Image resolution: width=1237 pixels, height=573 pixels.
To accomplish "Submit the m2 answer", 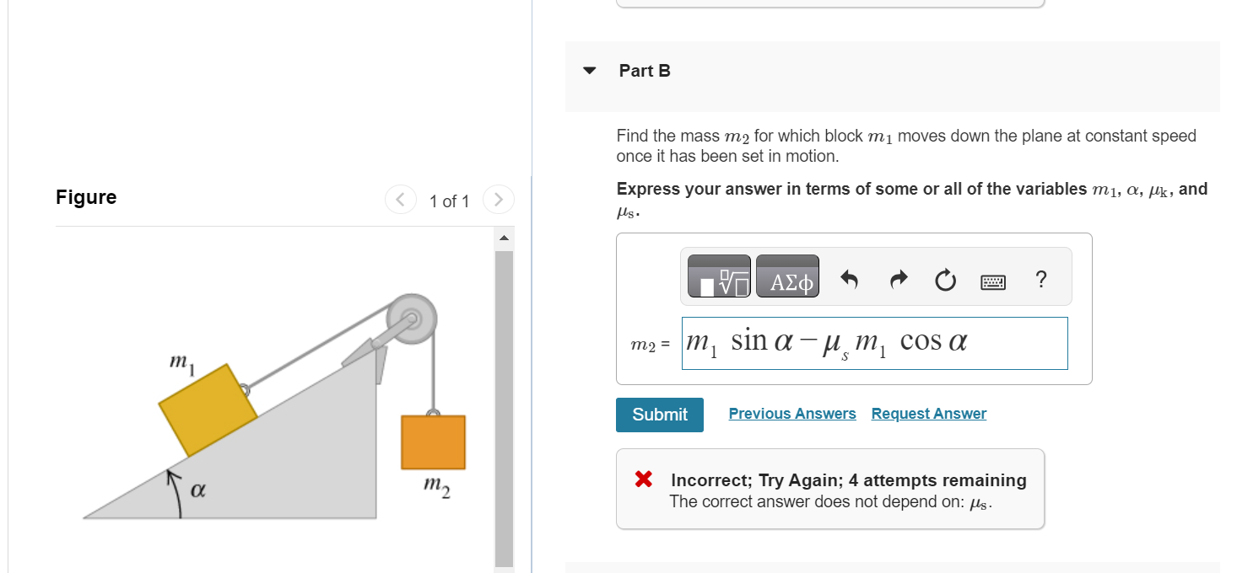I will [x=659, y=415].
